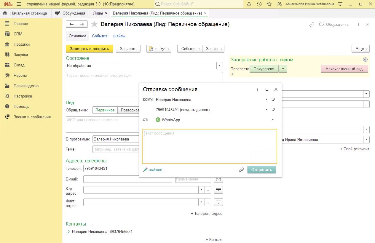Click the gear icon in lead completion panel
The image size is (375, 243).
(365, 60)
